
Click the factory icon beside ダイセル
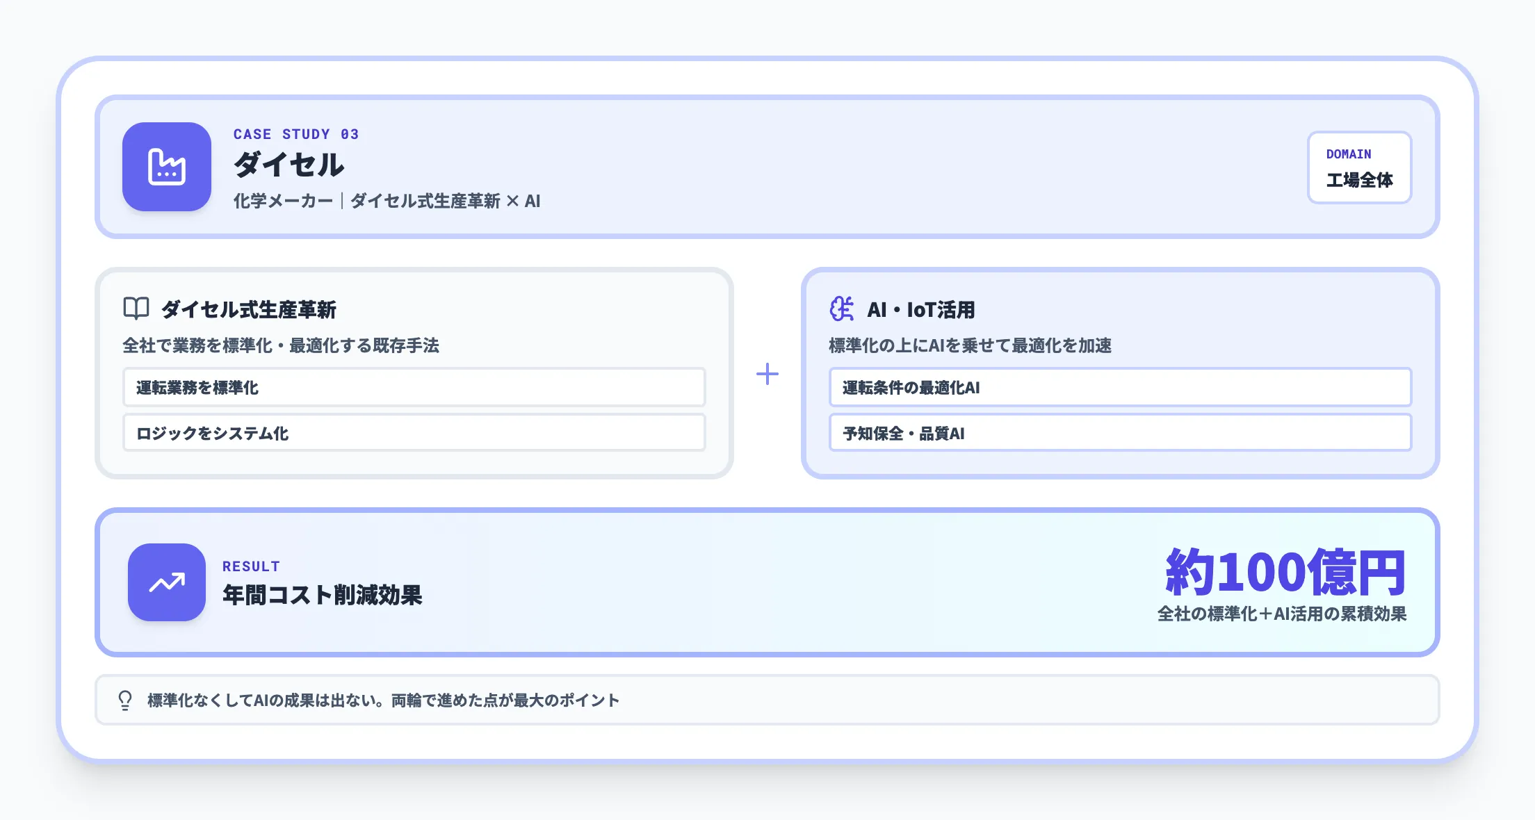click(167, 167)
